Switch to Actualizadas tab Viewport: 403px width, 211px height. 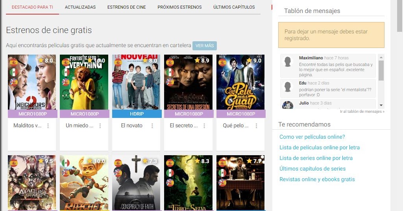80,7
